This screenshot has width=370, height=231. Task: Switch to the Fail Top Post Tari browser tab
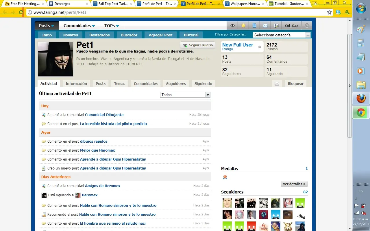click(x=113, y=4)
